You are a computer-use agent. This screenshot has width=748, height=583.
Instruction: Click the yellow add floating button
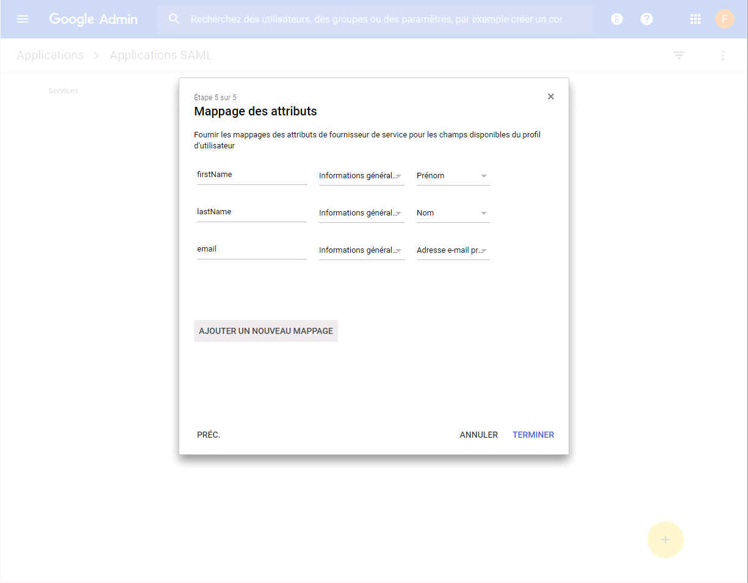666,540
